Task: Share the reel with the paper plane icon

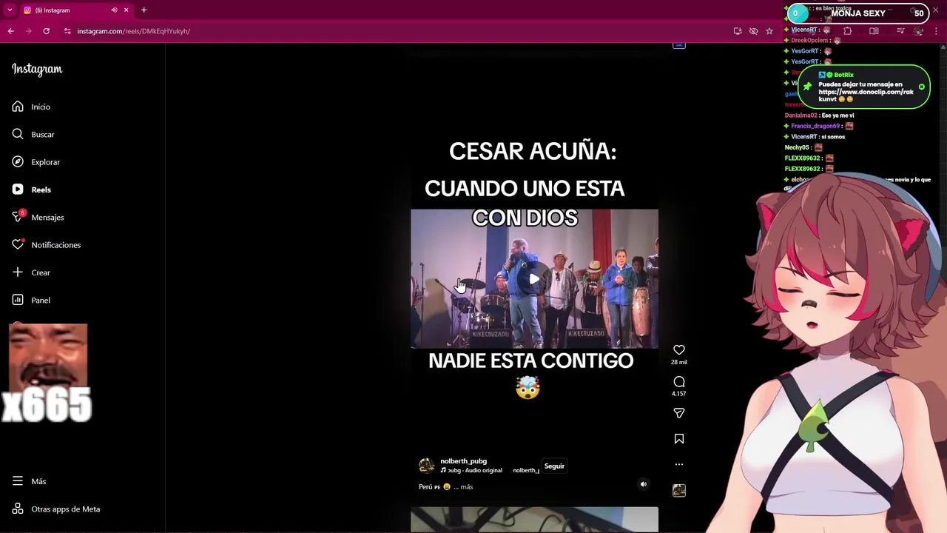Action: click(x=679, y=413)
